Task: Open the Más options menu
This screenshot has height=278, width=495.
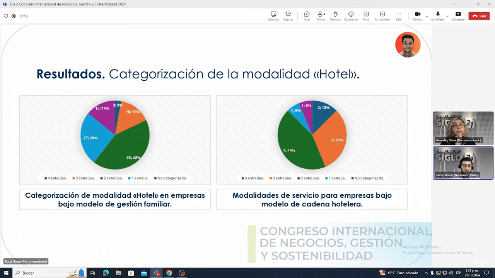Action: 399,16
